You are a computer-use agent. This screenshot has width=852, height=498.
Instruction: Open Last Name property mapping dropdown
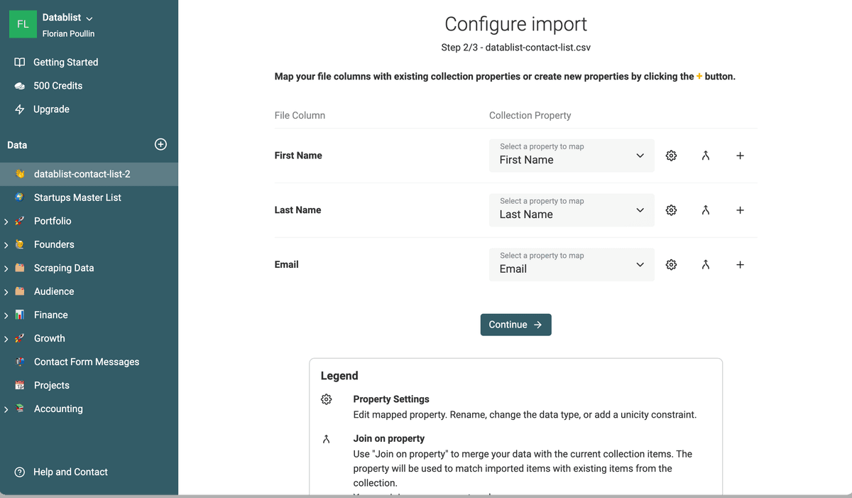(x=572, y=210)
